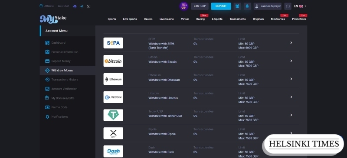This screenshot has width=347, height=158.
Task: Open the gift box icon in header
Action: click(x=237, y=6)
